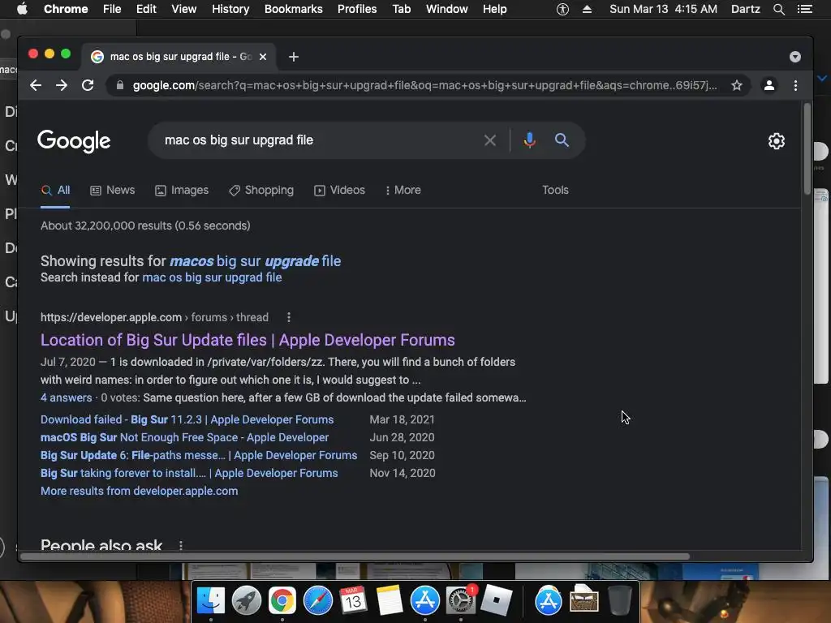The image size is (831, 623).
Task: Switch to the Videos results tab
Action: tap(340, 190)
